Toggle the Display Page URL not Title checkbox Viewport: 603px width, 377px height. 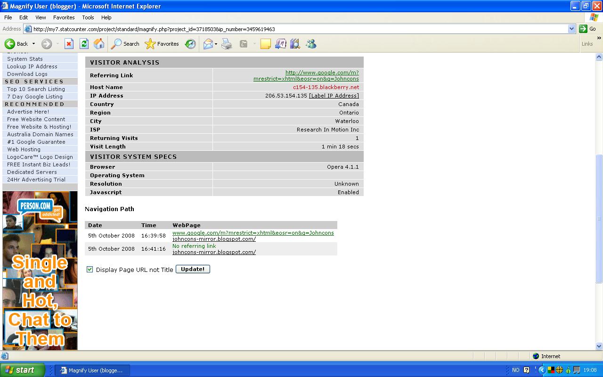[x=90, y=270]
